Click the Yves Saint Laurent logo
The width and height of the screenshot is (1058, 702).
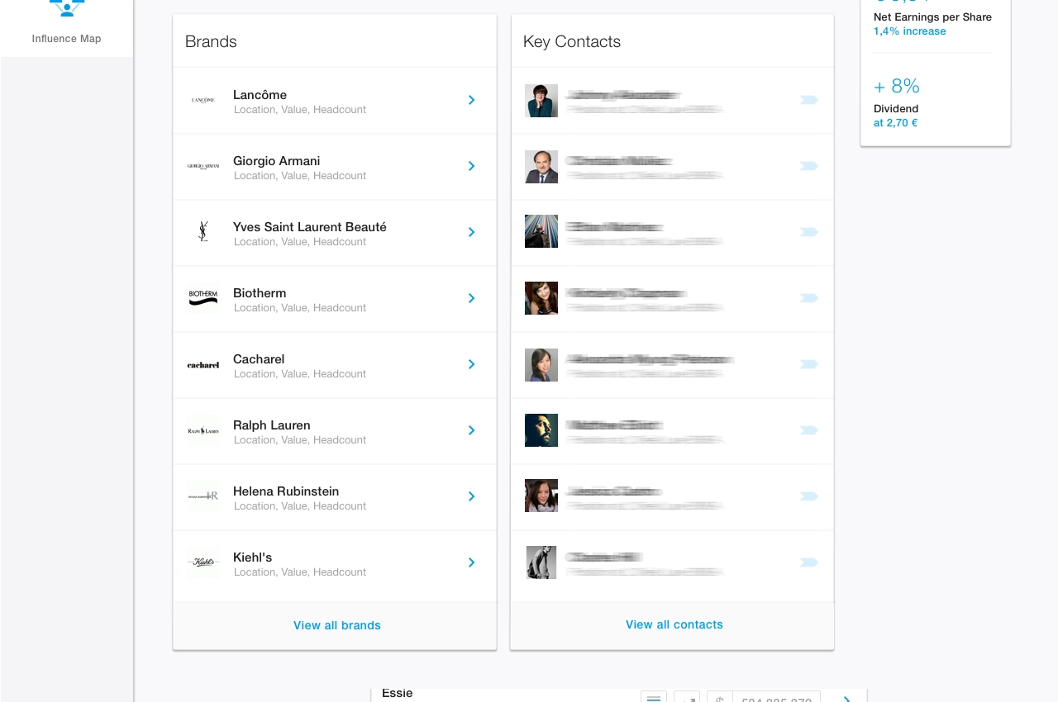[x=203, y=232]
